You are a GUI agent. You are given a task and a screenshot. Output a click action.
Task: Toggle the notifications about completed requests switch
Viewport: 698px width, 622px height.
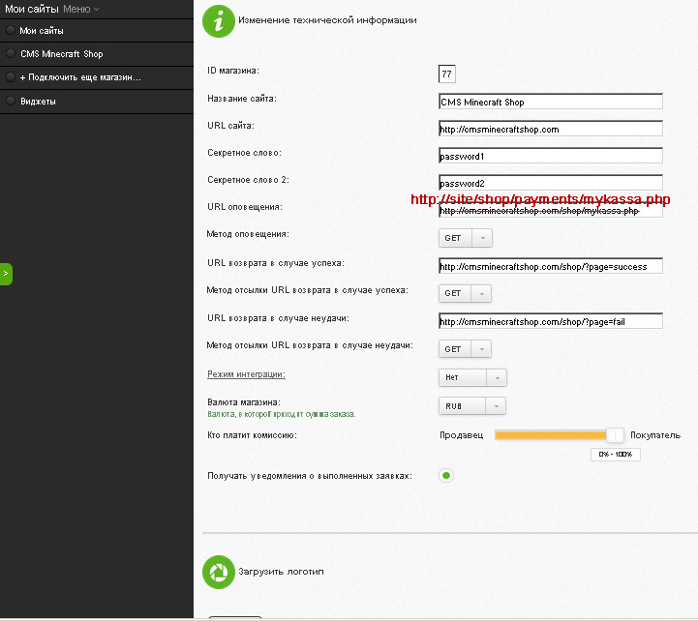[446, 475]
